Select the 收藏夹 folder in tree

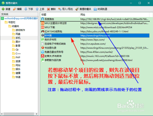coord(14,26)
